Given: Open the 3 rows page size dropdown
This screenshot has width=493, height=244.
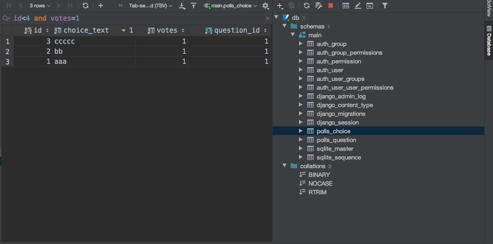Looking at the screenshot, I should [40, 6].
